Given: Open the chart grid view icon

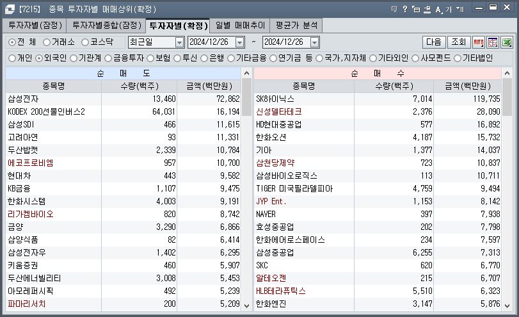Looking at the screenshot, I should [493, 42].
